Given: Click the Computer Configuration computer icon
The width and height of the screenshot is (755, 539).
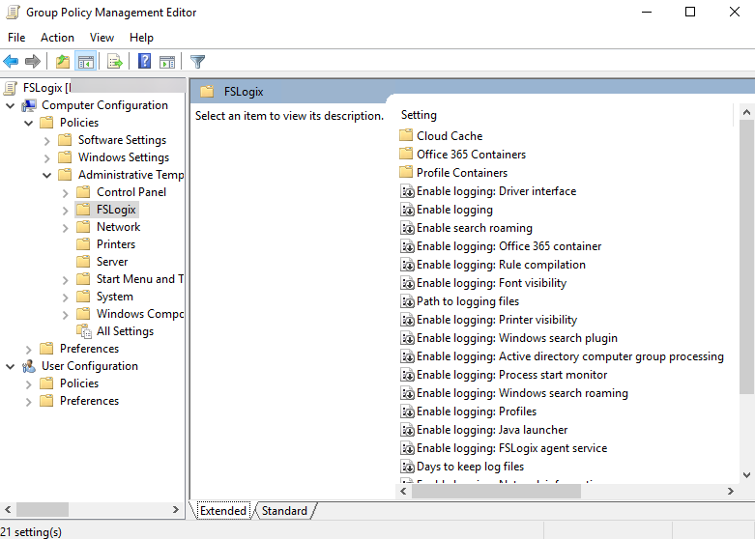Looking at the screenshot, I should tap(29, 105).
